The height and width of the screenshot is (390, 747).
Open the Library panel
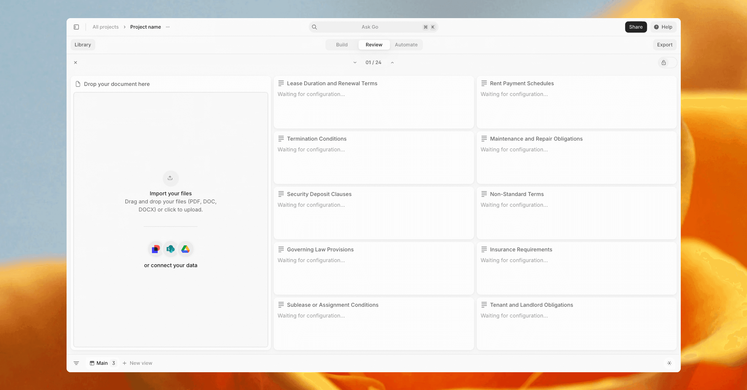point(83,45)
